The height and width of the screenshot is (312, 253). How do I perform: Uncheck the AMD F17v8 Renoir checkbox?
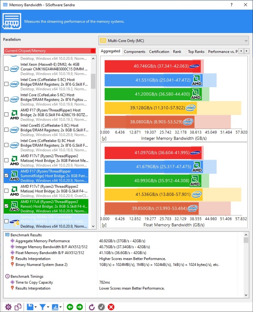pyautogui.click(x=6, y=206)
